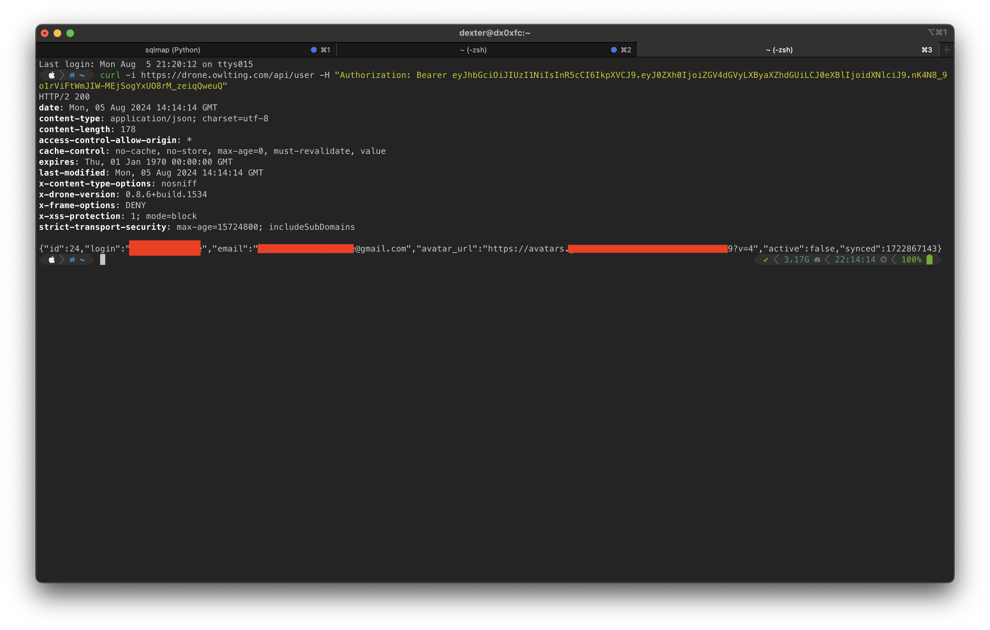Image resolution: width=990 pixels, height=630 pixels.
Task: Click the ⌘3 shortcut label on active tab
Action: coord(927,50)
